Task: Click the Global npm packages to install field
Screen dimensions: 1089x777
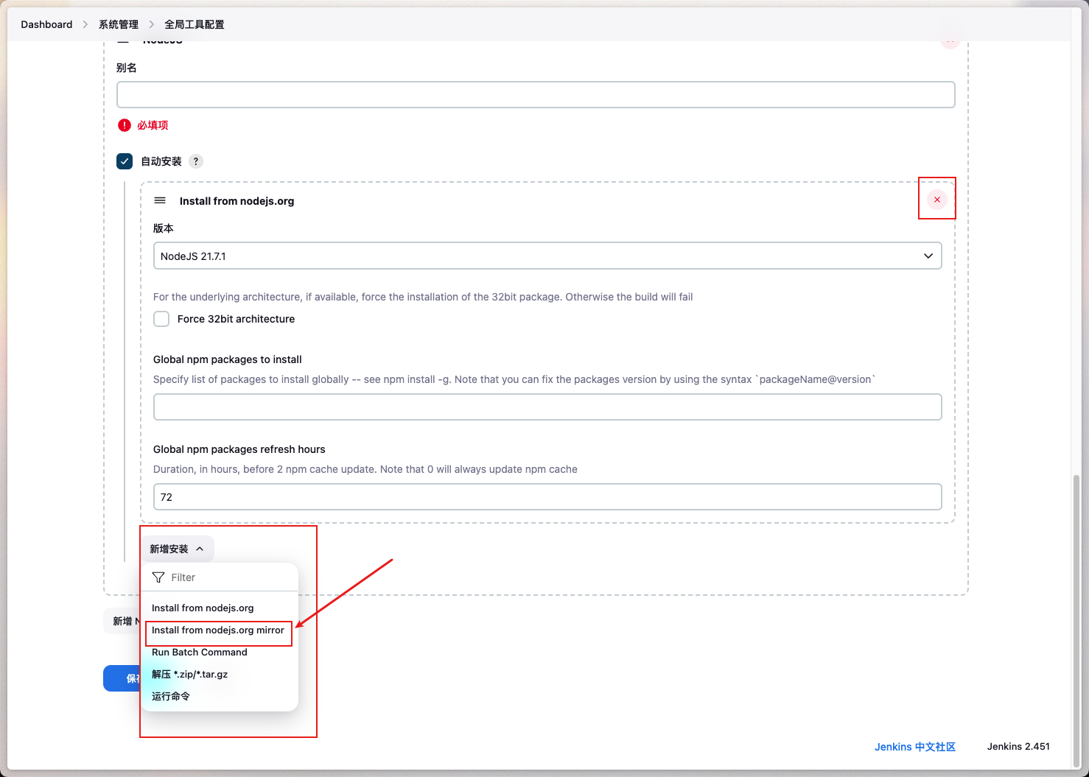Action: [547, 407]
